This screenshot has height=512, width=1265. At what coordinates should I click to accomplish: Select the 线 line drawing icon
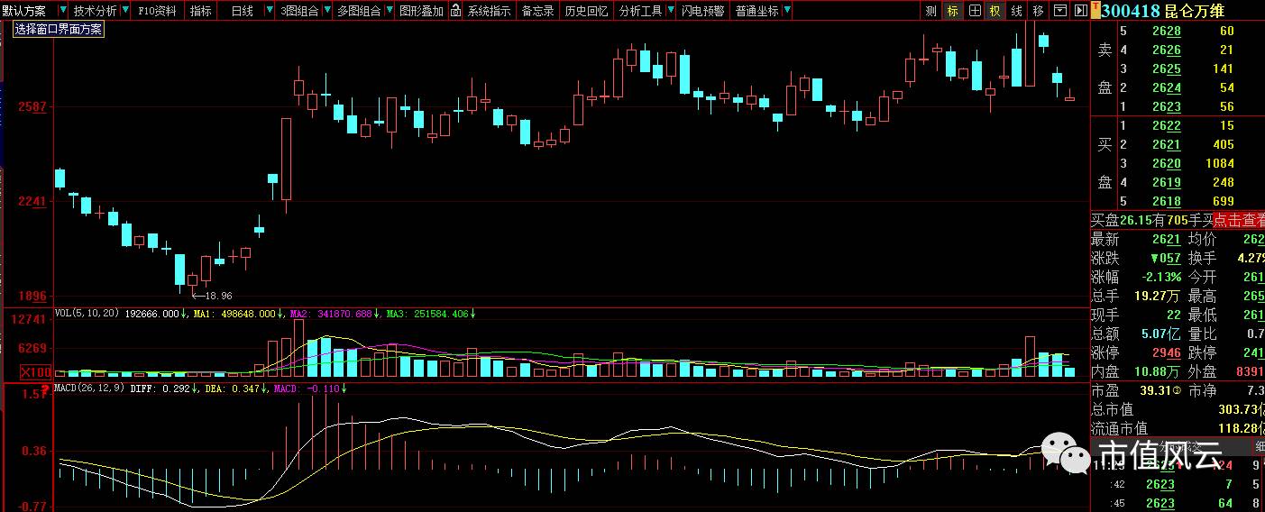click(x=1016, y=11)
